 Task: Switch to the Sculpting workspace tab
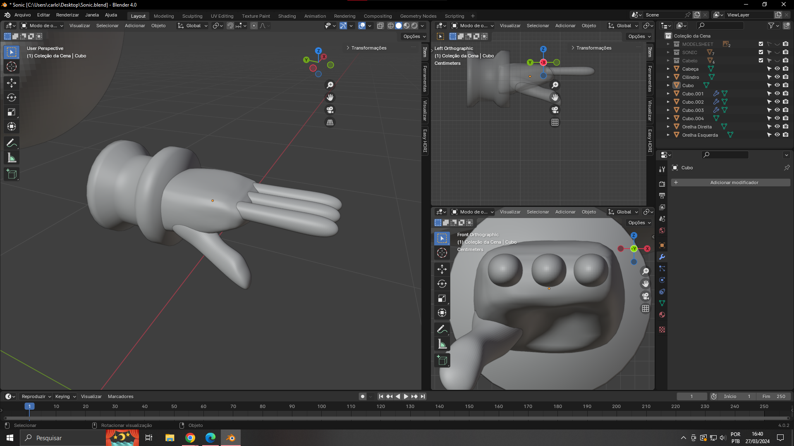point(192,16)
